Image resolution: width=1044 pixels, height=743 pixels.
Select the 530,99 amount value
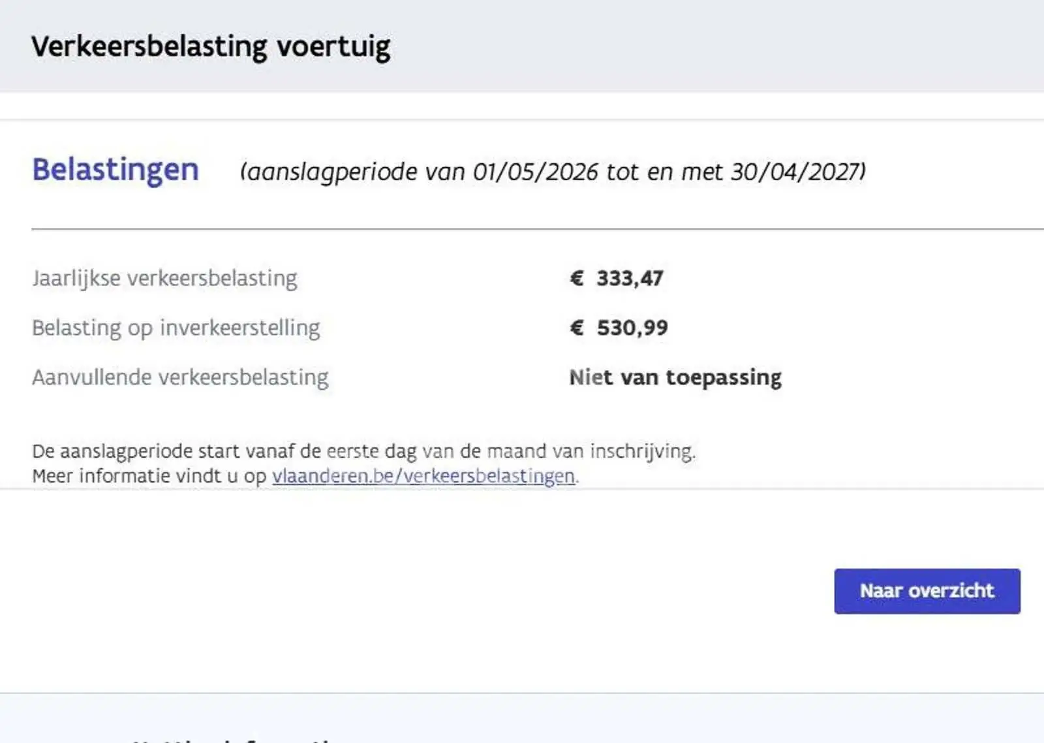[x=632, y=328]
